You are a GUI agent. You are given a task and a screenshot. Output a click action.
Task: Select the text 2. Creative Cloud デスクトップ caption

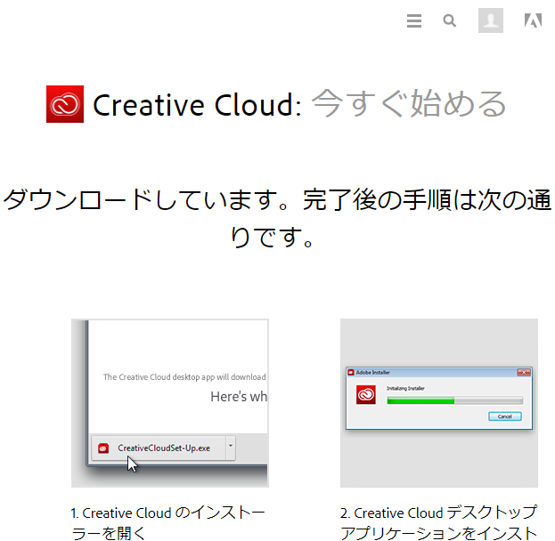pos(438,523)
